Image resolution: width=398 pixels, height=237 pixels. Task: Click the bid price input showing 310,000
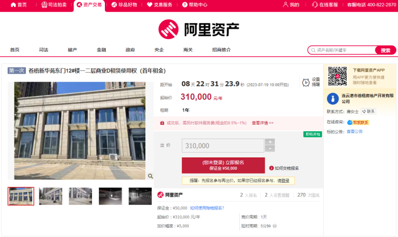point(223,146)
